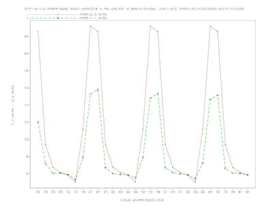The width and height of the screenshot is (270, 209).
Task: Click y-axis tick label 16
Action: click(x=26, y=88)
